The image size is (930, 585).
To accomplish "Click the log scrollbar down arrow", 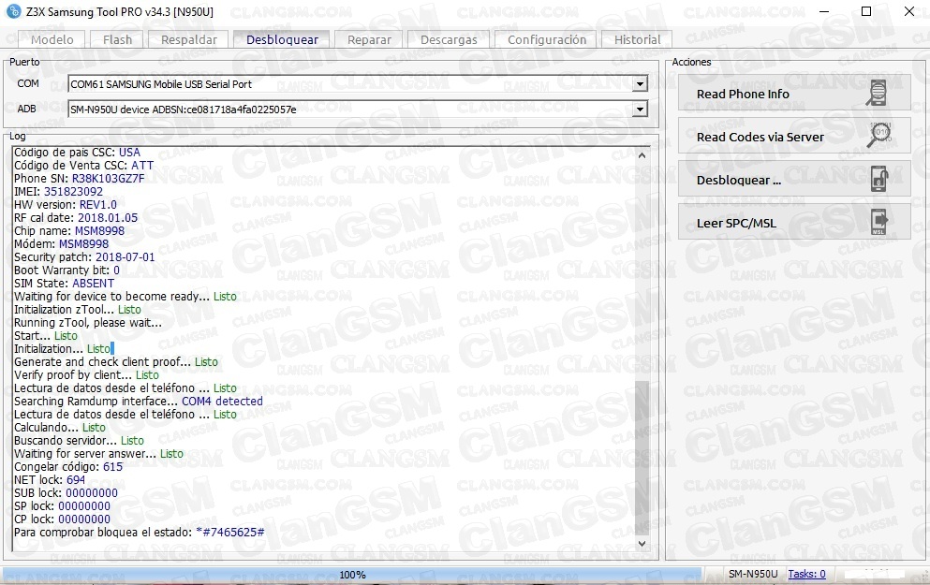I will (x=642, y=544).
